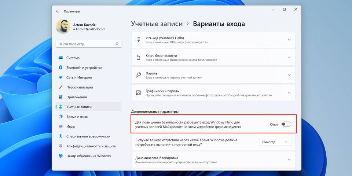This screenshot has width=352, height=176.
Task: Click 'Вход с помощью пароля учетной записи'
Action: pos(174,78)
